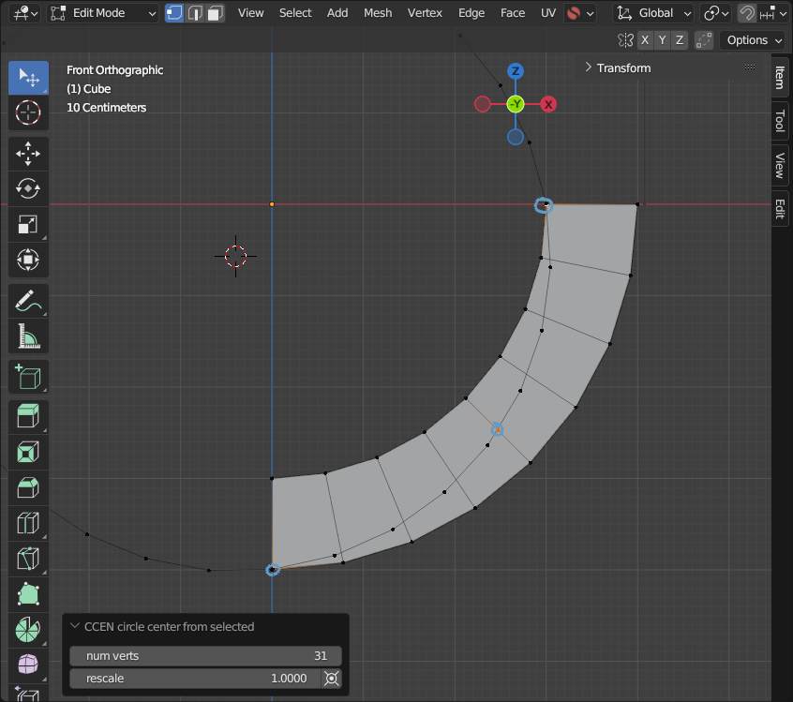
Task: Select the Select Box tool
Action: [x=28, y=78]
